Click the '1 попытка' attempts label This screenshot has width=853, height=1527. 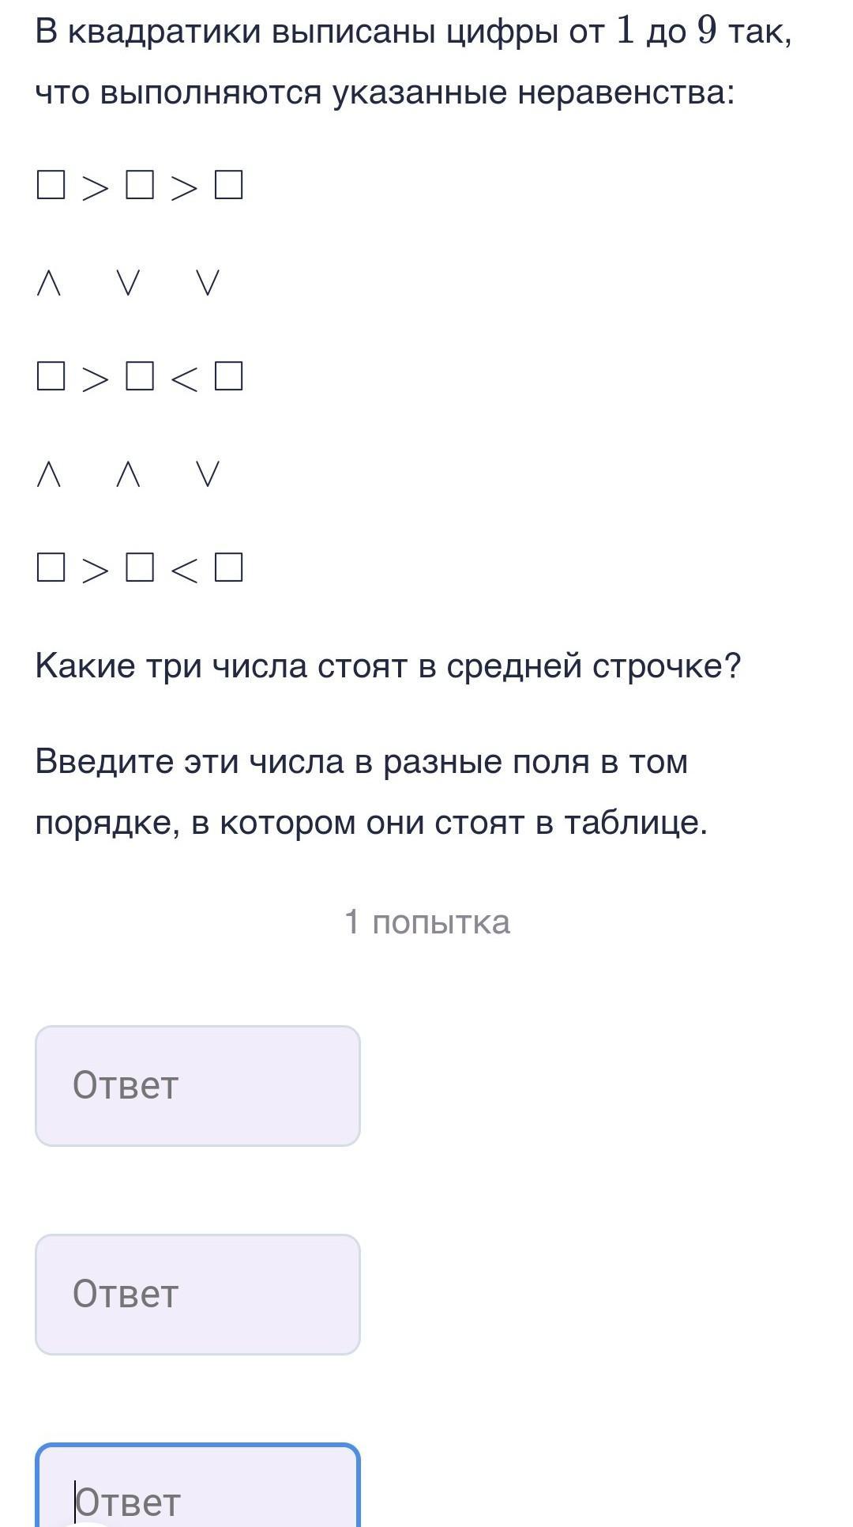[427, 922]
